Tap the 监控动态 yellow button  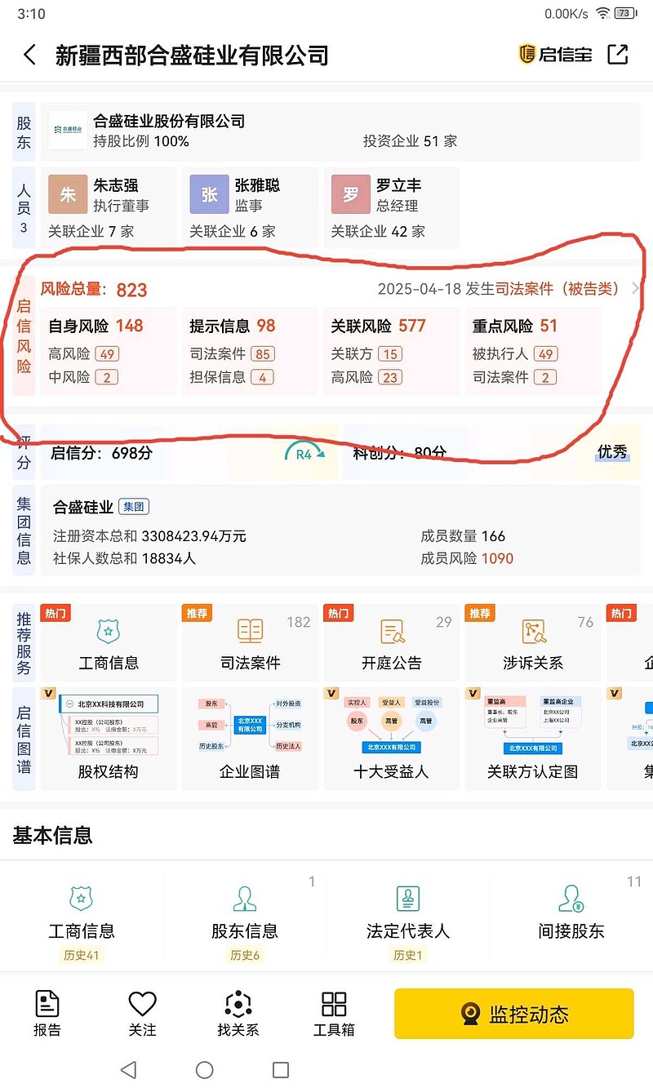click(x=514, y=1014)
